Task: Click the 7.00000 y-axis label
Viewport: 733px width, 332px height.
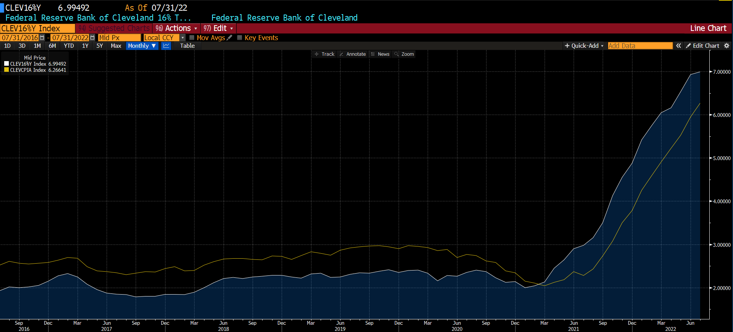Action: click(722, 72)
